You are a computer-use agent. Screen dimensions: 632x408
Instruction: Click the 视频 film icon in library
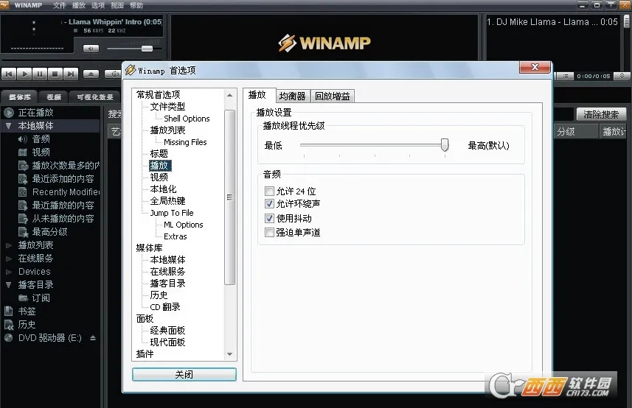pos(23,152)
